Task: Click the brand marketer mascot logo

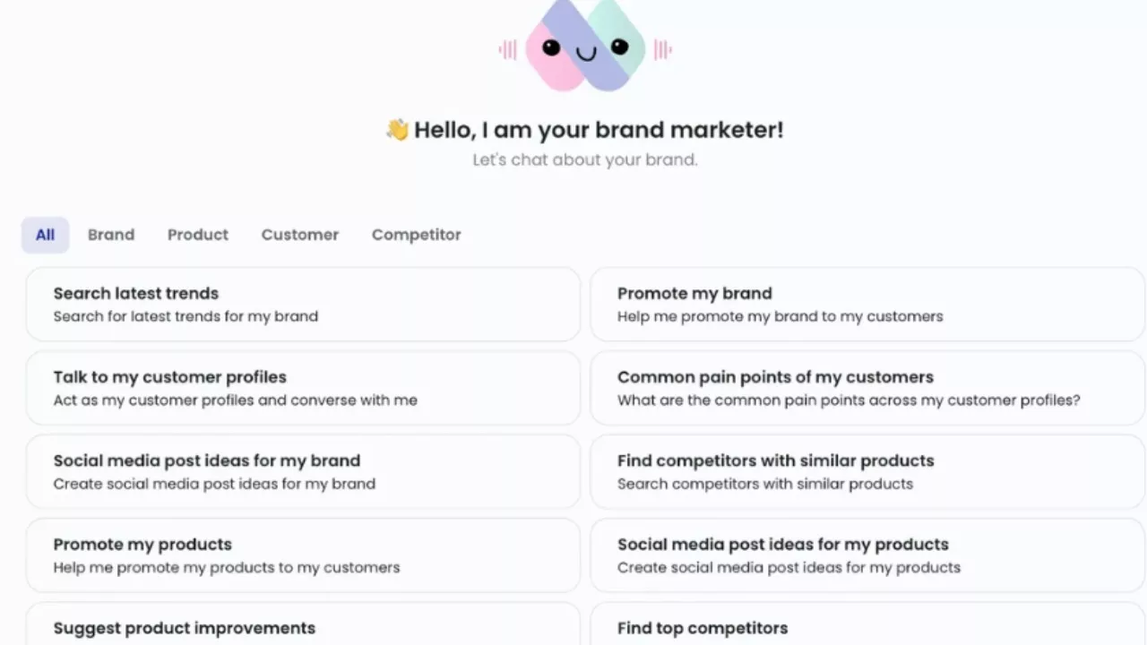Action: coord(585,45)
